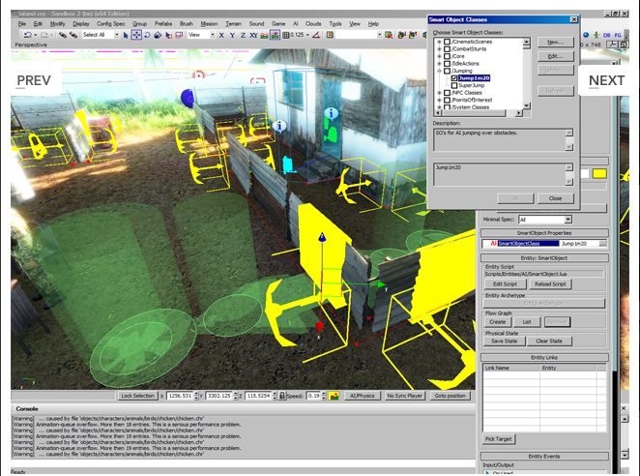Check the SuperJump checkbox

454,85
